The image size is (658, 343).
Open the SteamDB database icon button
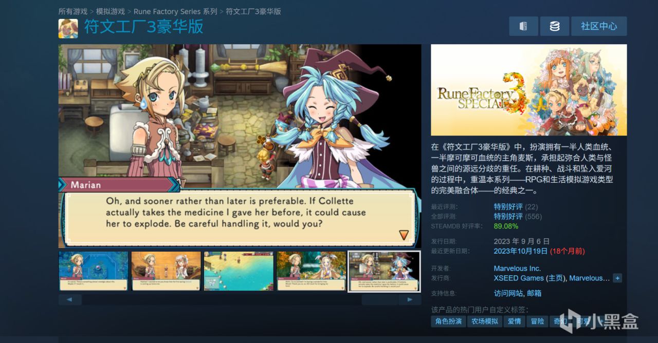pos(555,26)
